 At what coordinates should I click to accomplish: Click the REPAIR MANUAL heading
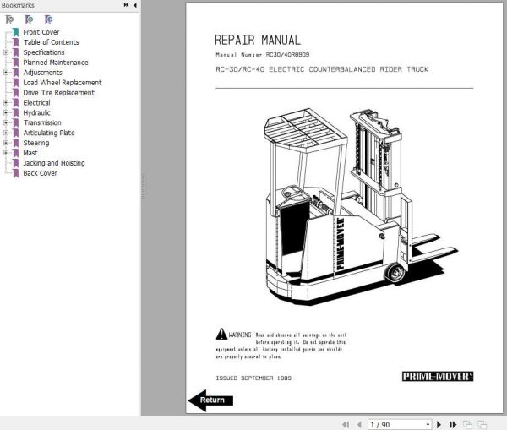click(258, 40)
